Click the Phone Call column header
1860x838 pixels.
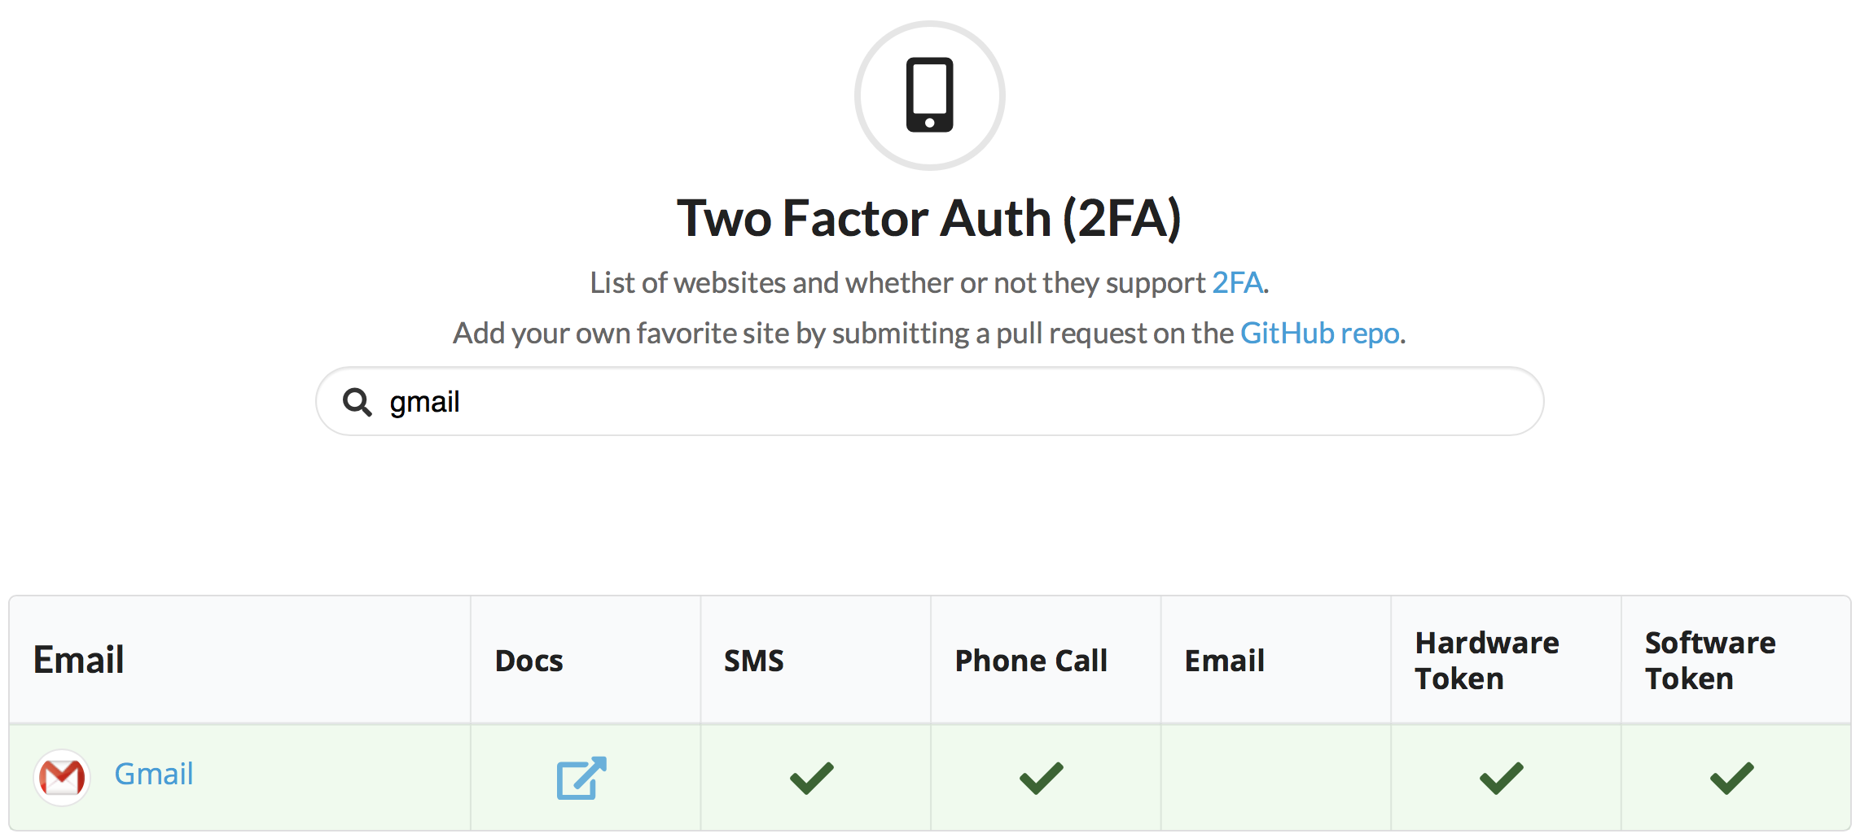click(x=1031, y=661)
